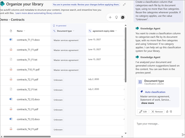The height and width of the screenshot is (138, 185).
Task: Click the autofill icon beside agreement expiry date
Action: coord(90,31)
